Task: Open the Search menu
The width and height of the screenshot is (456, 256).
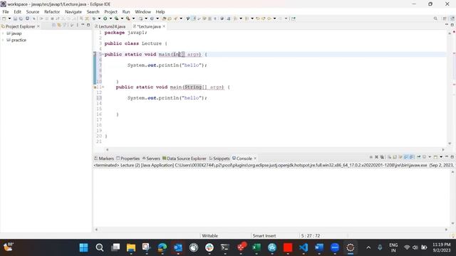Action: (x=93, y=12)
